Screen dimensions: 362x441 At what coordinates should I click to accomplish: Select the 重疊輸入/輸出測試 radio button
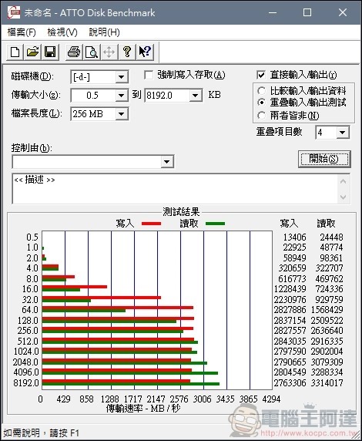(x=261, y=103)
